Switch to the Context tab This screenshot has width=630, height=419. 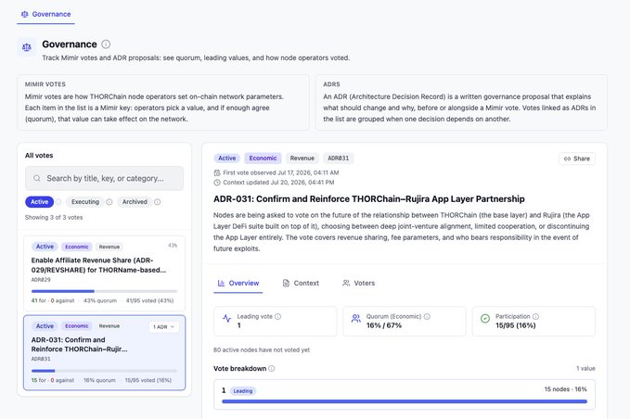pos(301,283)
